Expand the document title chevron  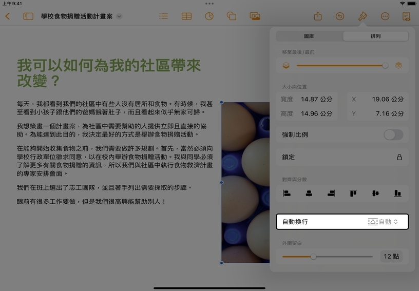click(x=119, y=16)
